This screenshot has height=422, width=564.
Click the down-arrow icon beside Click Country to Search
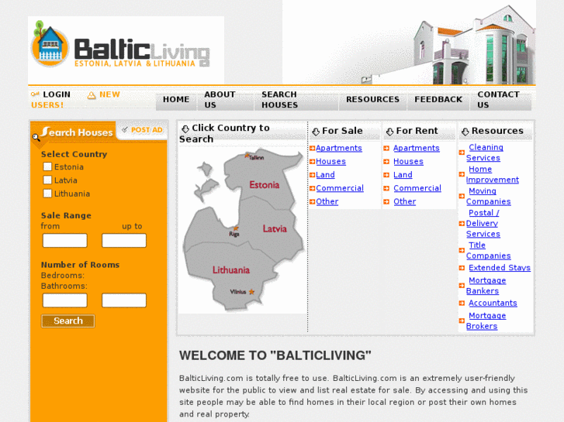pyautogui.click(x=185, y=129)
